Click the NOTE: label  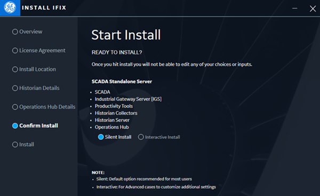pos(98,173)
